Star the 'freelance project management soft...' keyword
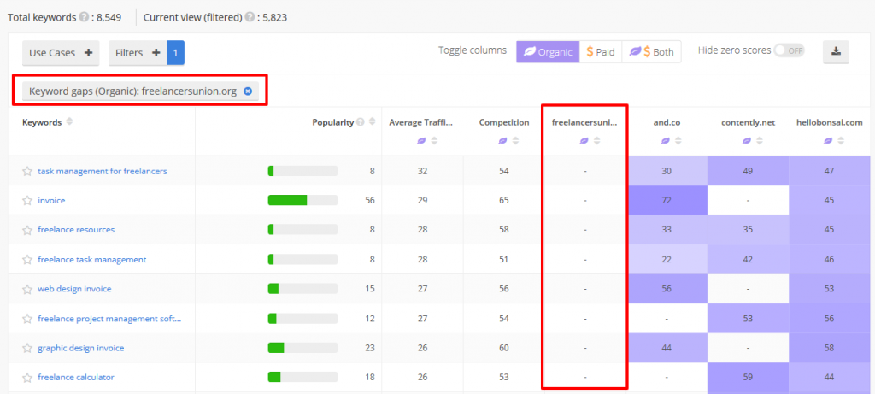This screenshot has height=394, width=875. (x=26, y=319)
